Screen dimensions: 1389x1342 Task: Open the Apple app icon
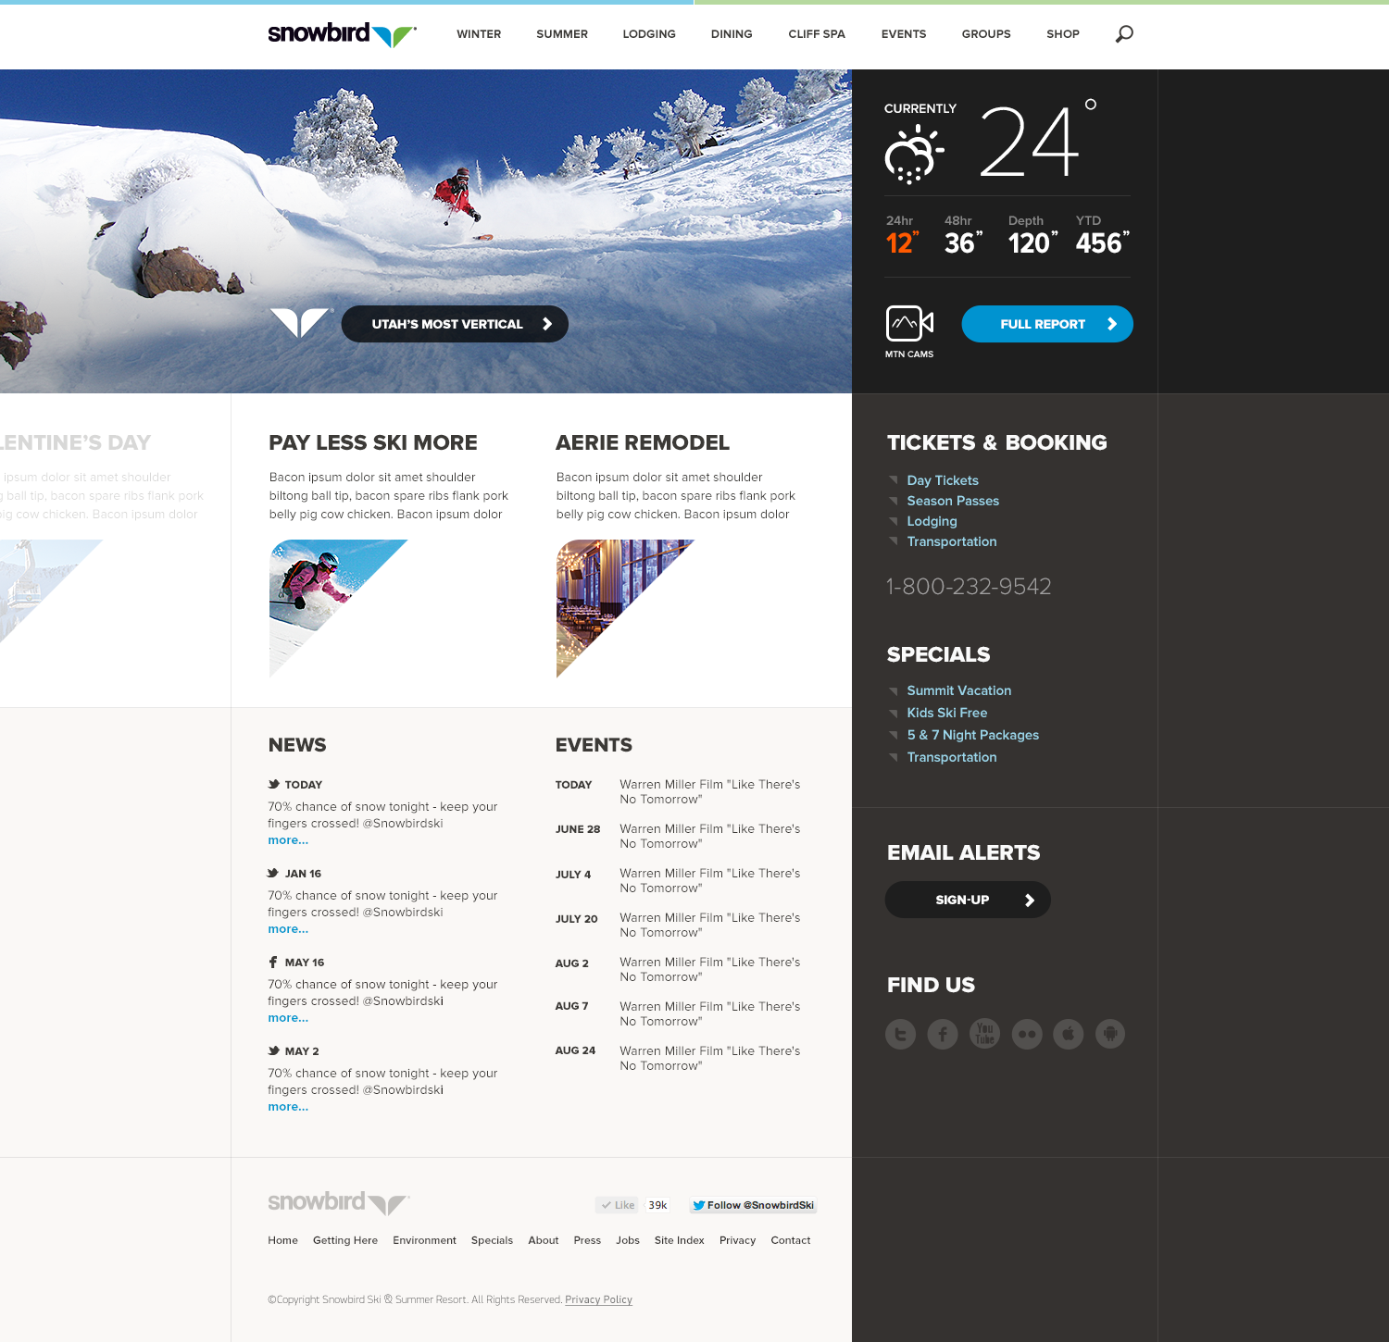pos(1068,1034)
